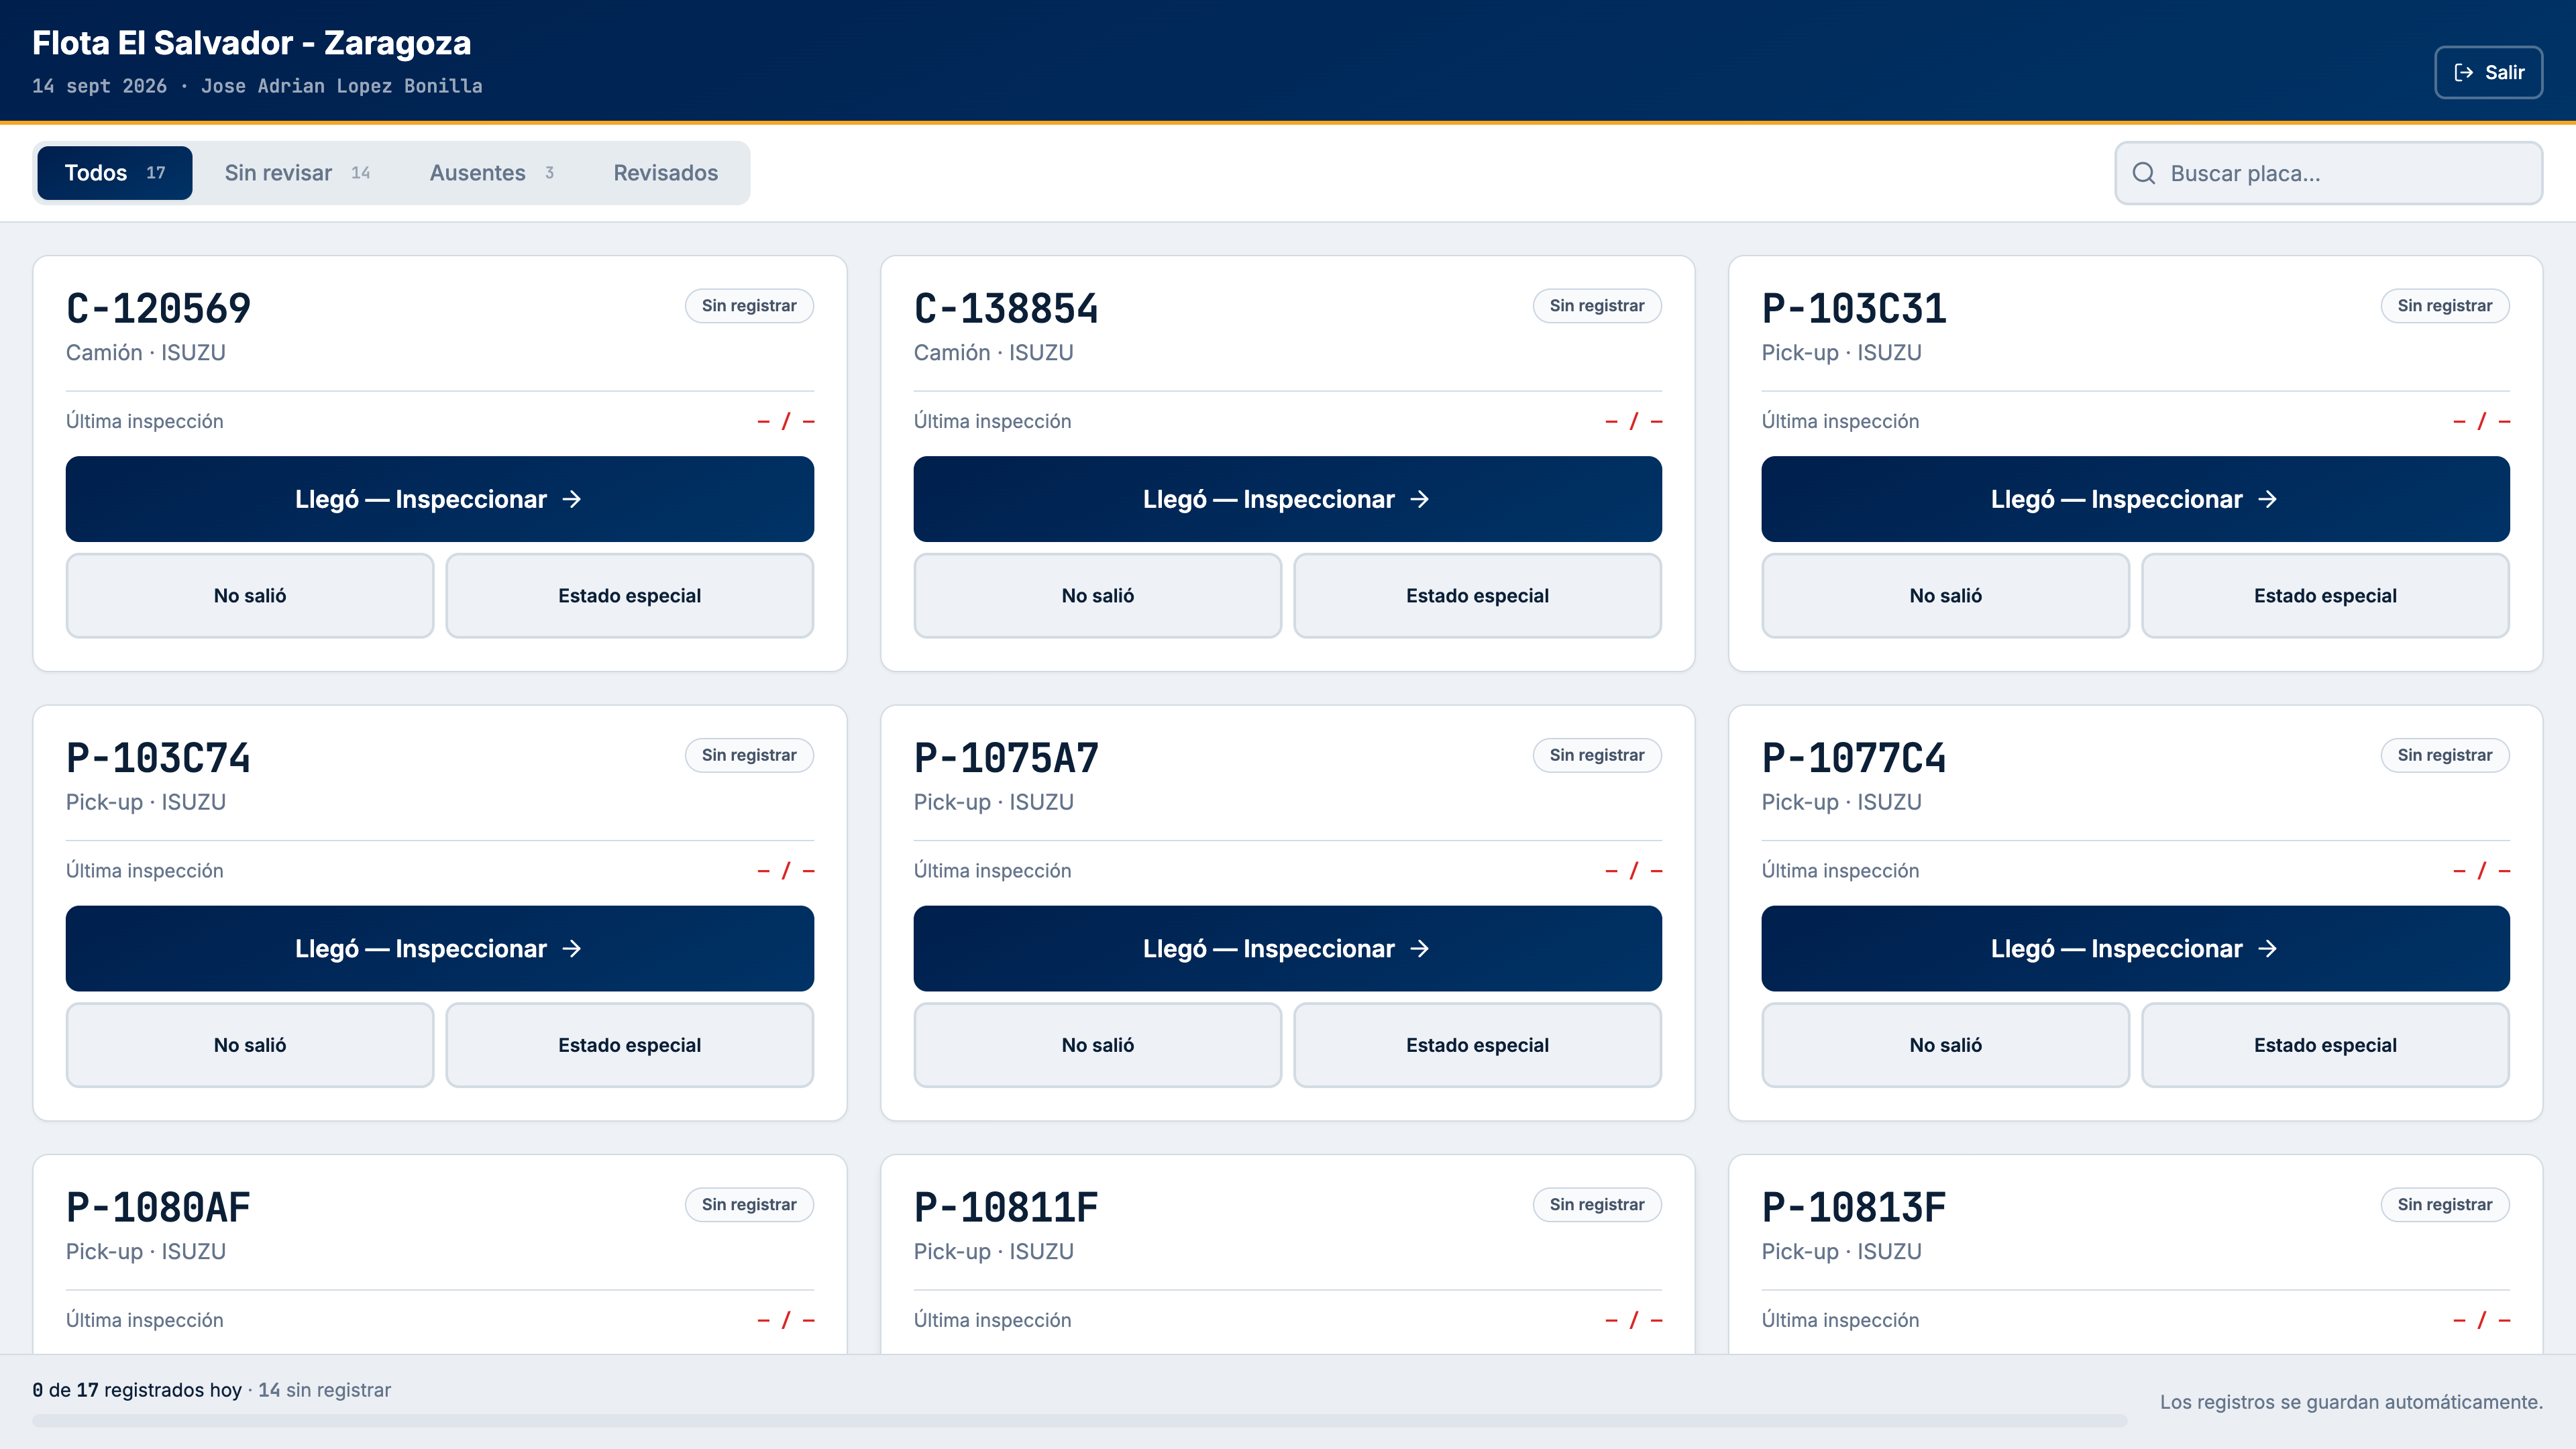Click plate number P-1077C4
Image resolution: width=2576 pixels, height=1449 pixels.
tap(1854, 757)
